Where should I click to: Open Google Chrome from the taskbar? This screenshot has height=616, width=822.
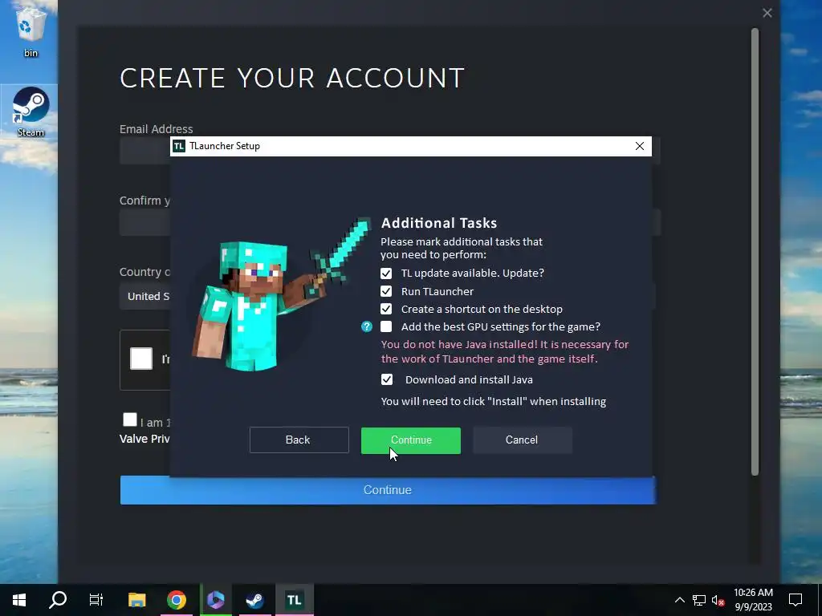point(177,600)
